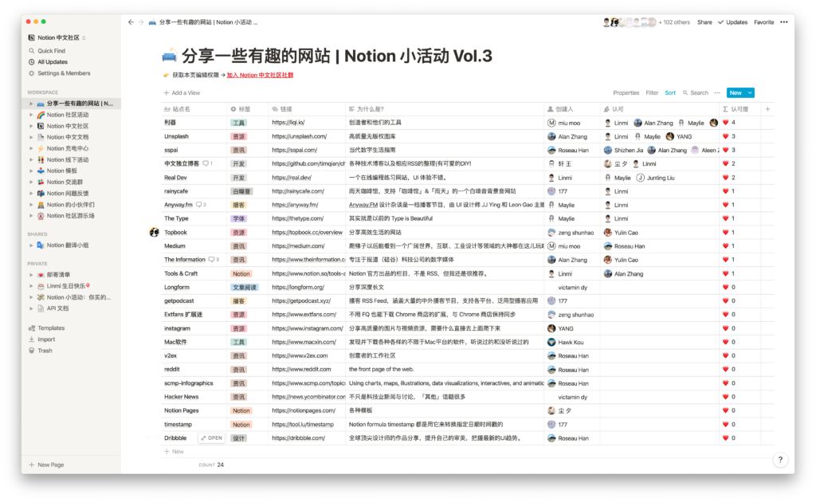
Task: Open Notion 社区游乐场 page
Action: [x=71, y=215]
